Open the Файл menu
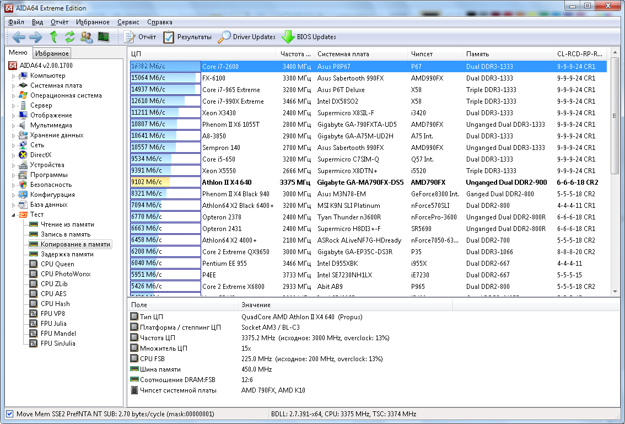 [x=16, y=23]
